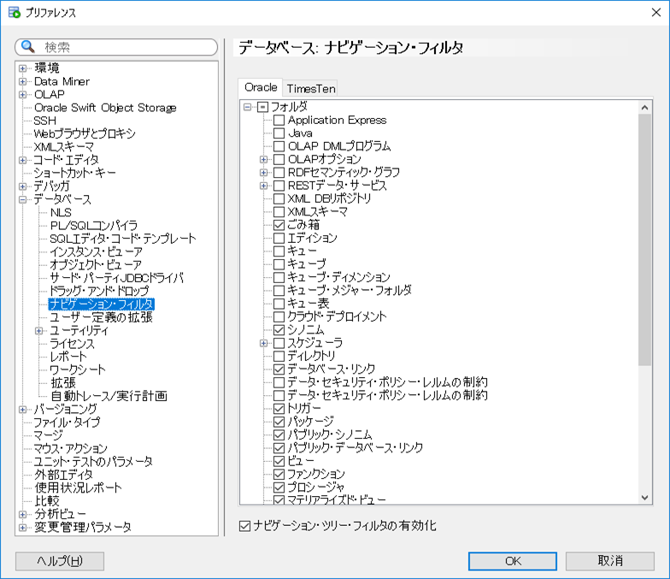Check the キューブ・ディメンション checkbox
Image resolution: width=670 pixels, height=579 pixels.
coord(279,277)
